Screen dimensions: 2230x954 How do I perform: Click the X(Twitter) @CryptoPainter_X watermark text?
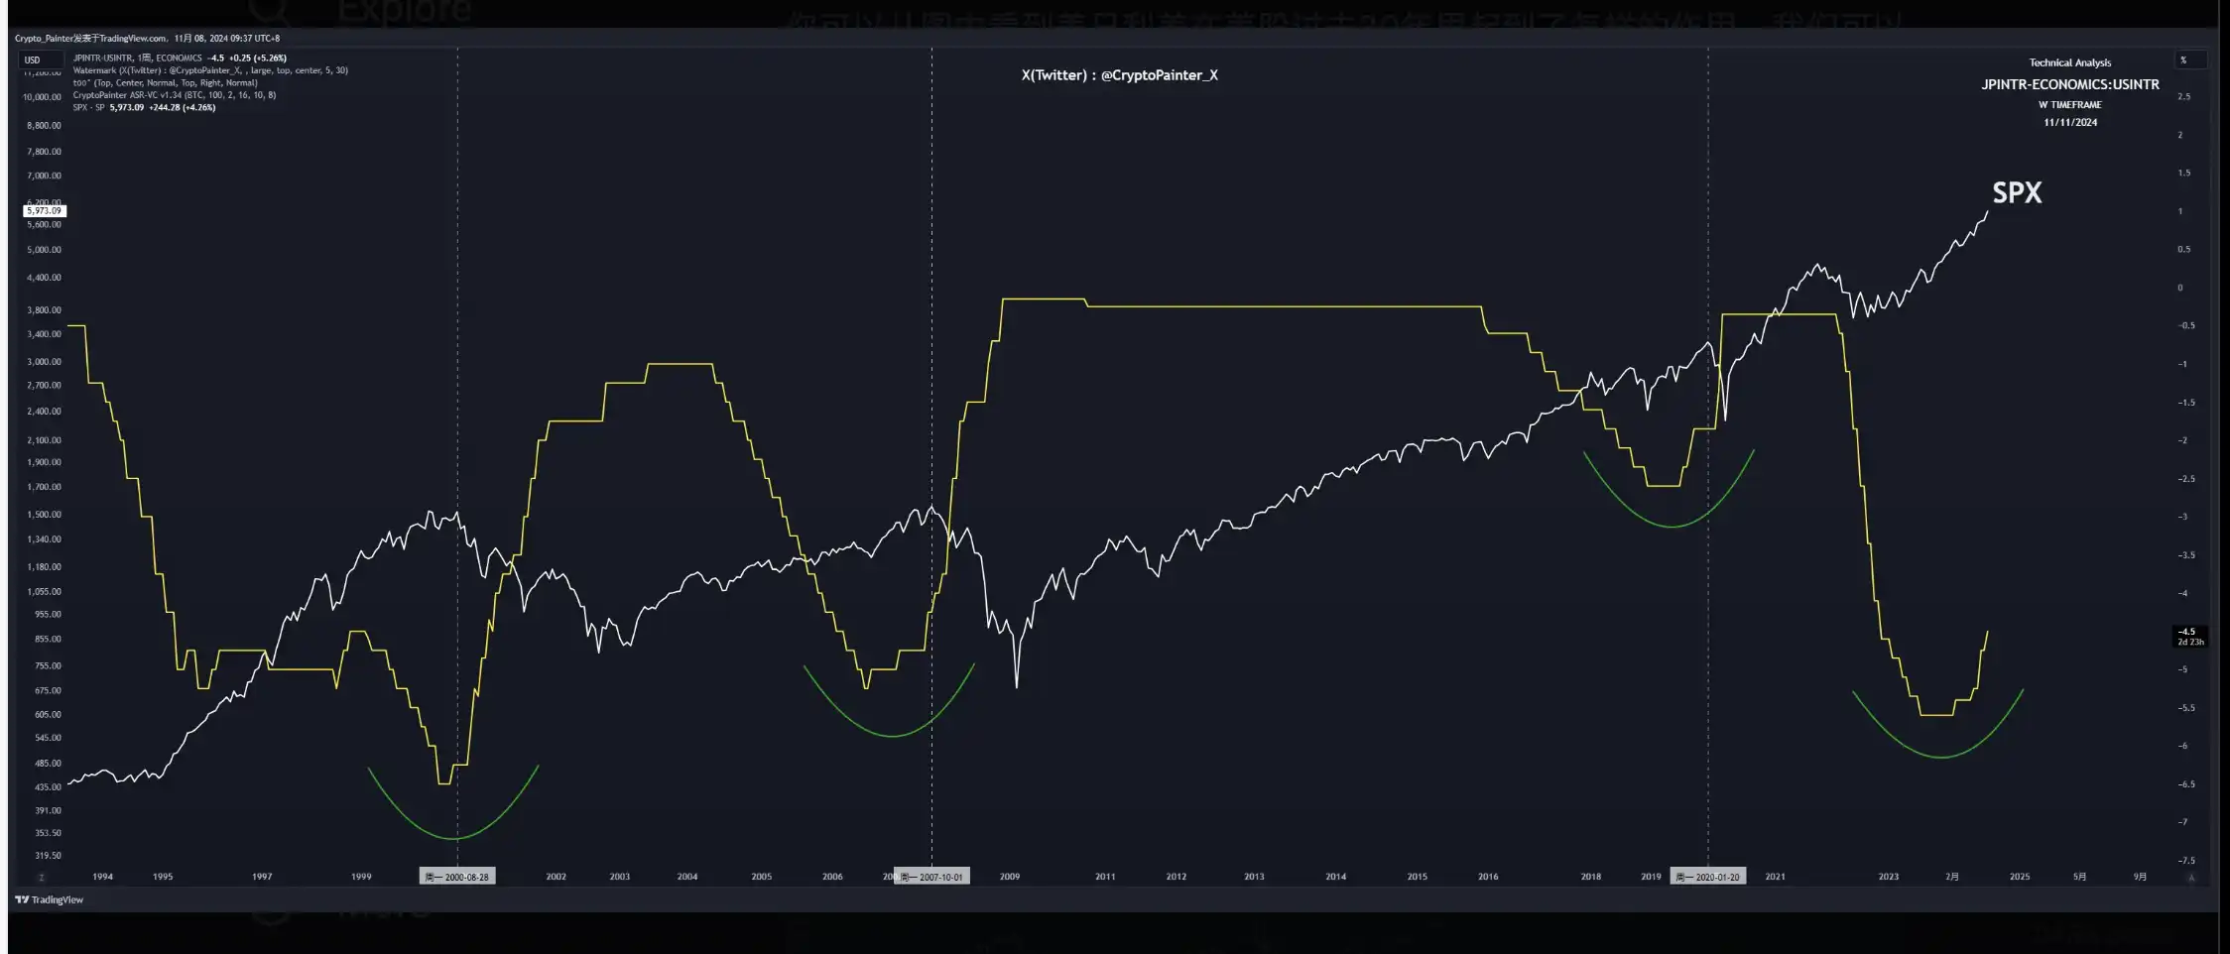pos(1119,75)
